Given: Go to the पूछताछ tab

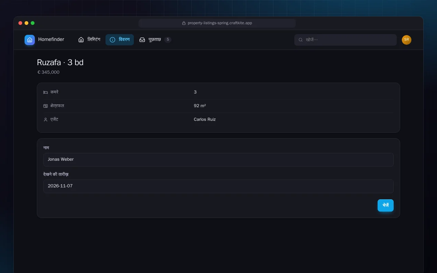Looking at the screenshot, I should 155,40.
